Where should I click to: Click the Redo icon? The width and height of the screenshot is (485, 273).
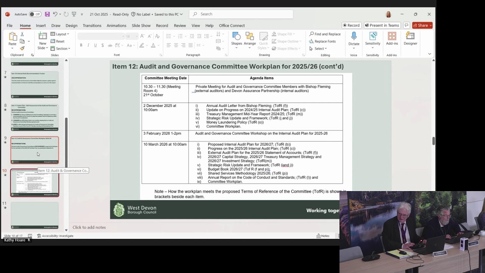tap(66, 14)
